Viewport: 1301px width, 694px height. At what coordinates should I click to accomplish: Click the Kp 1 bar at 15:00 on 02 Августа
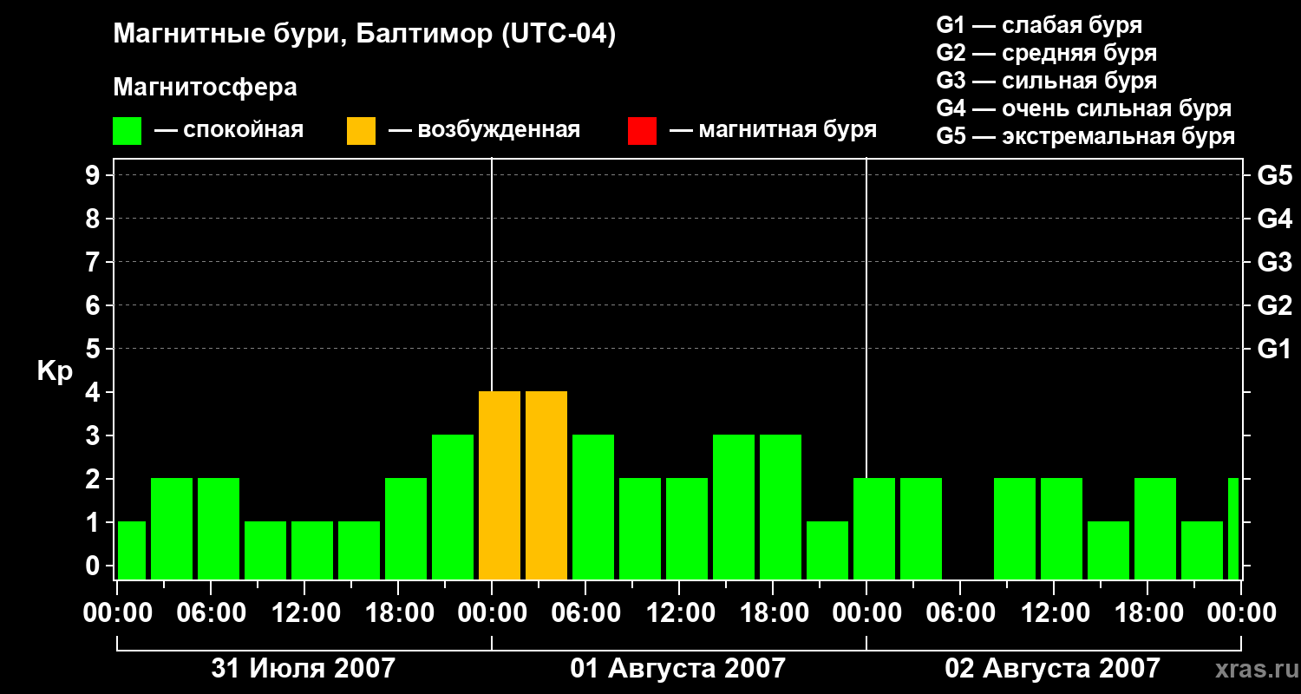[x=1108, y=550]
